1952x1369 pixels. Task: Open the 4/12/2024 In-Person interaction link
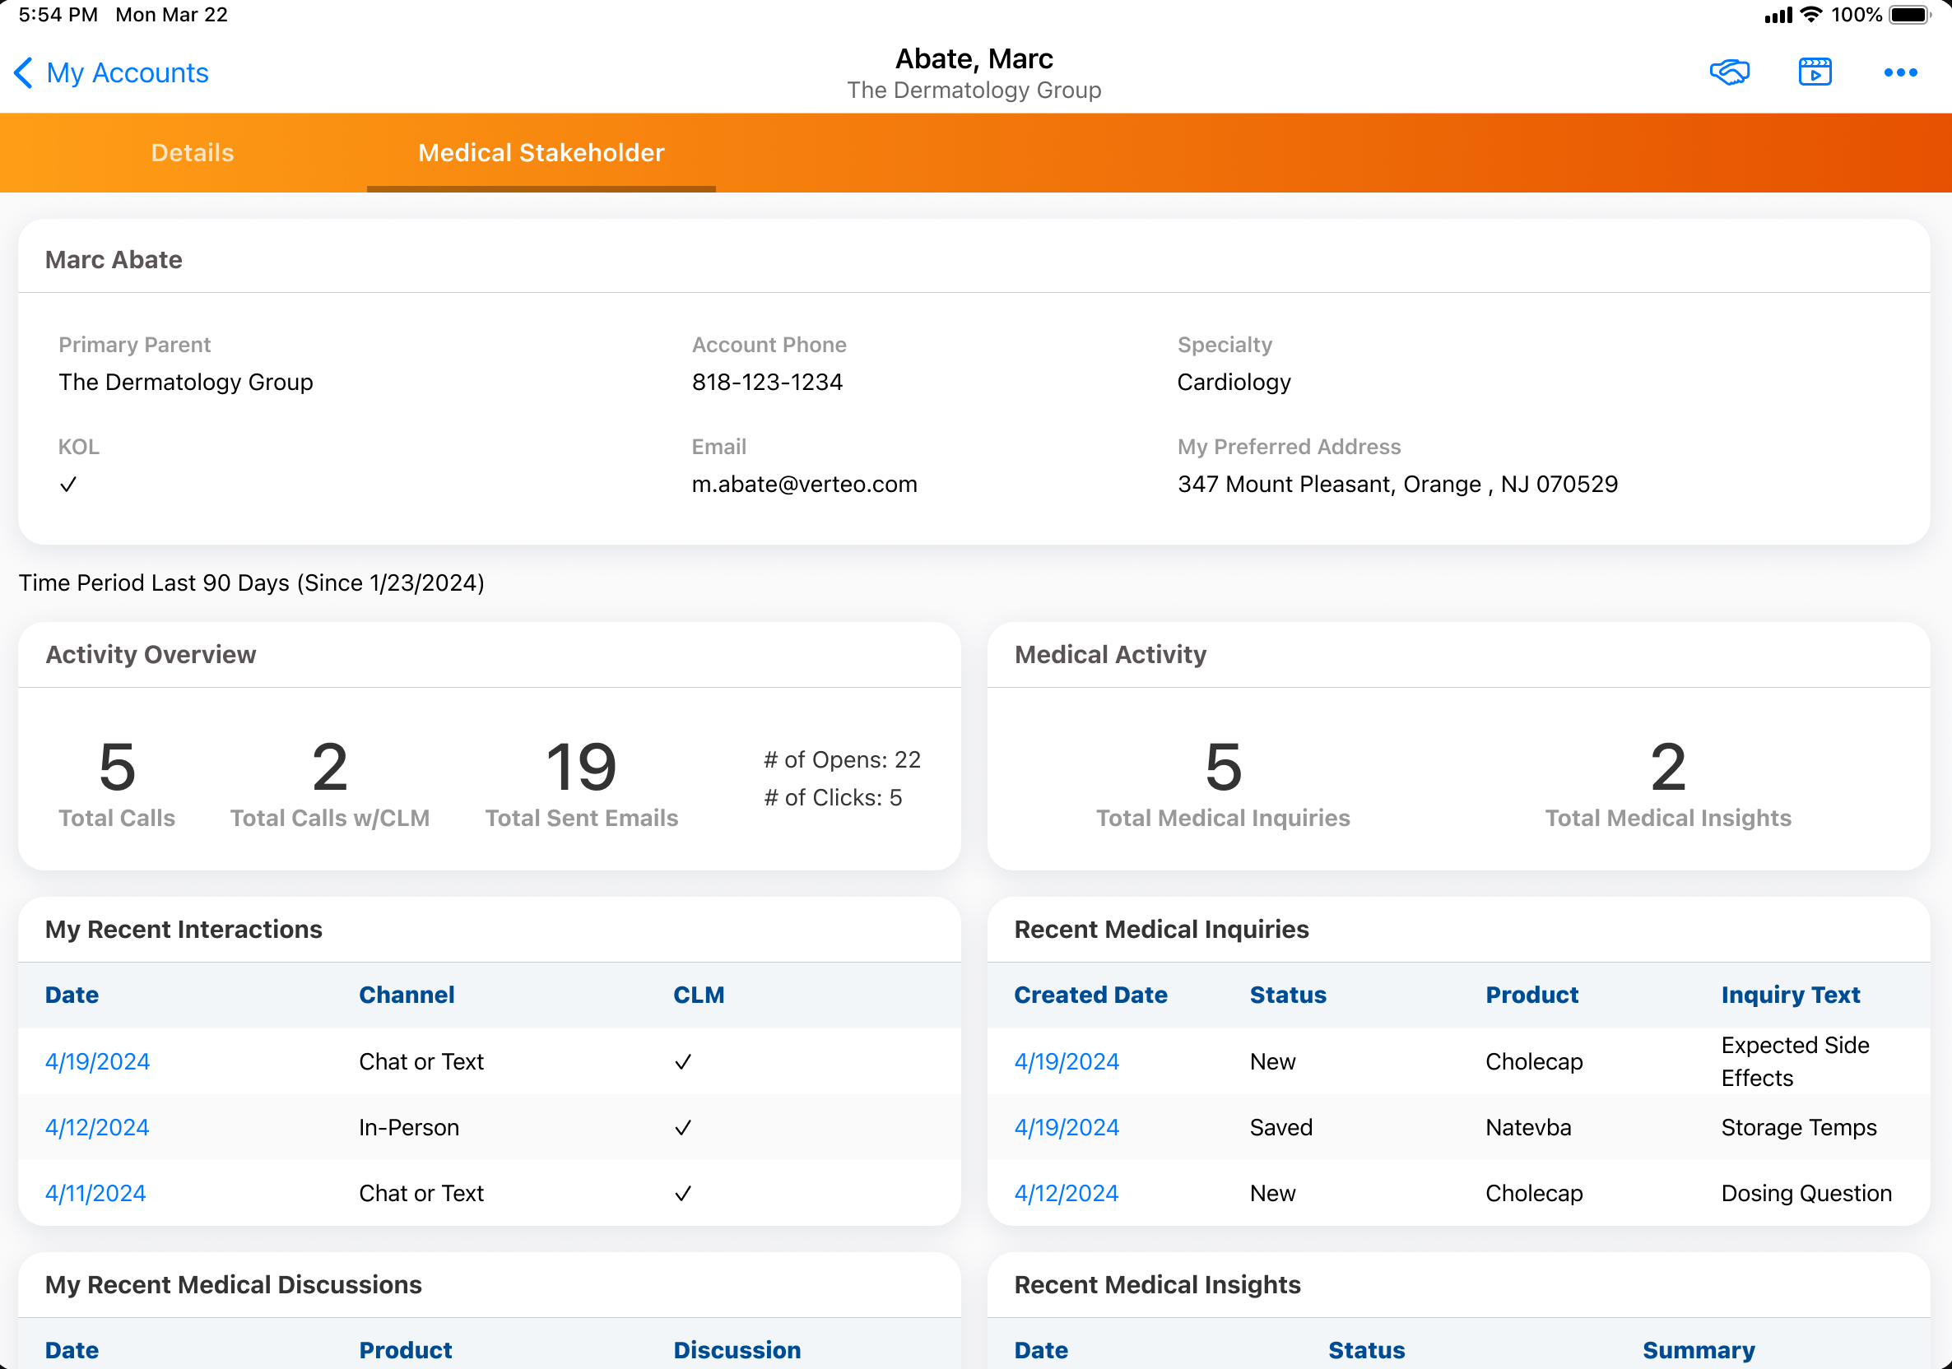(97, 1128)
